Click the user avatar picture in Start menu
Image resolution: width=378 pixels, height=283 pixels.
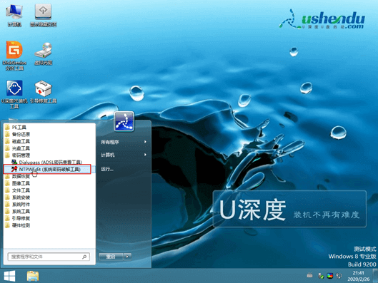tap(124, 121)
